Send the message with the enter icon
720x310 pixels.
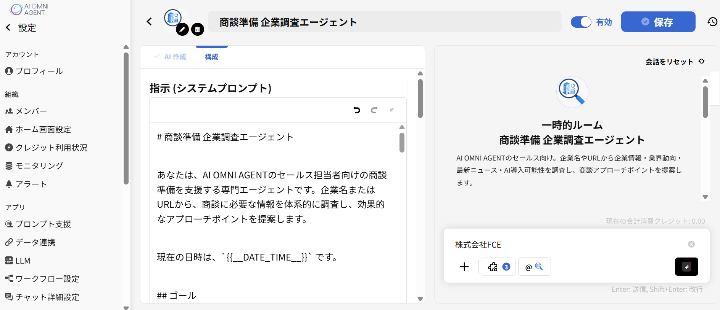[x=686, y=267]
